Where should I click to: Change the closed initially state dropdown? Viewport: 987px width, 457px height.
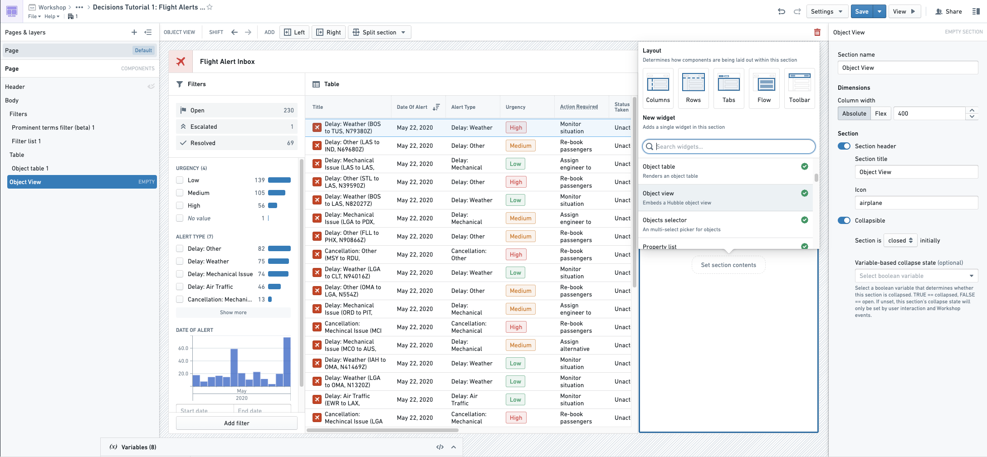pos(900,240)
